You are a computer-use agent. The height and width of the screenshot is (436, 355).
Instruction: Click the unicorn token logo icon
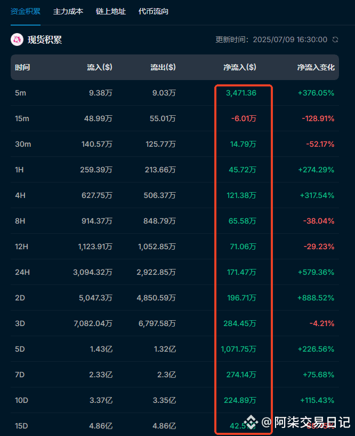[x=17, y=39]
